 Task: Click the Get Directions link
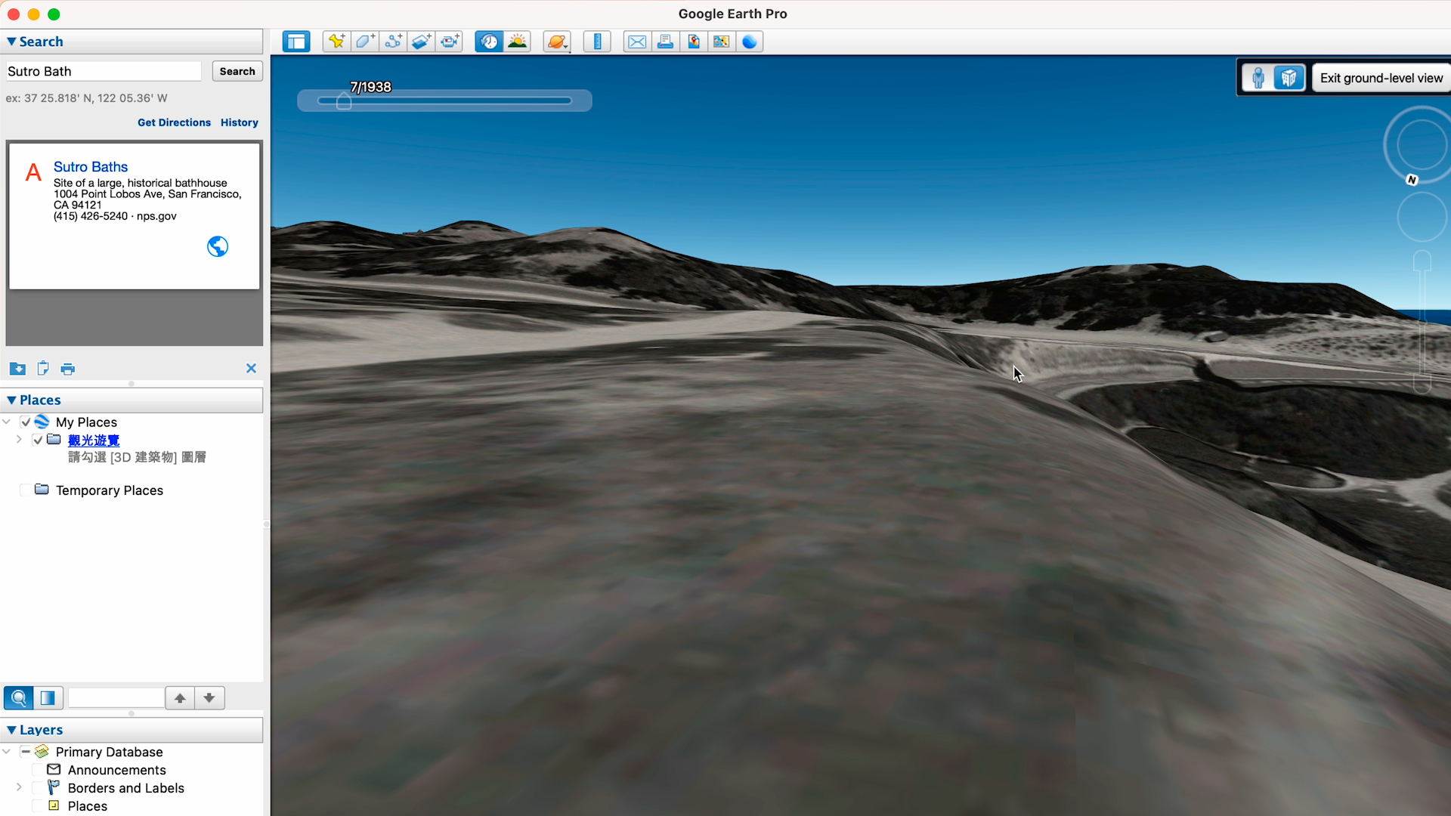click(174, 122)
